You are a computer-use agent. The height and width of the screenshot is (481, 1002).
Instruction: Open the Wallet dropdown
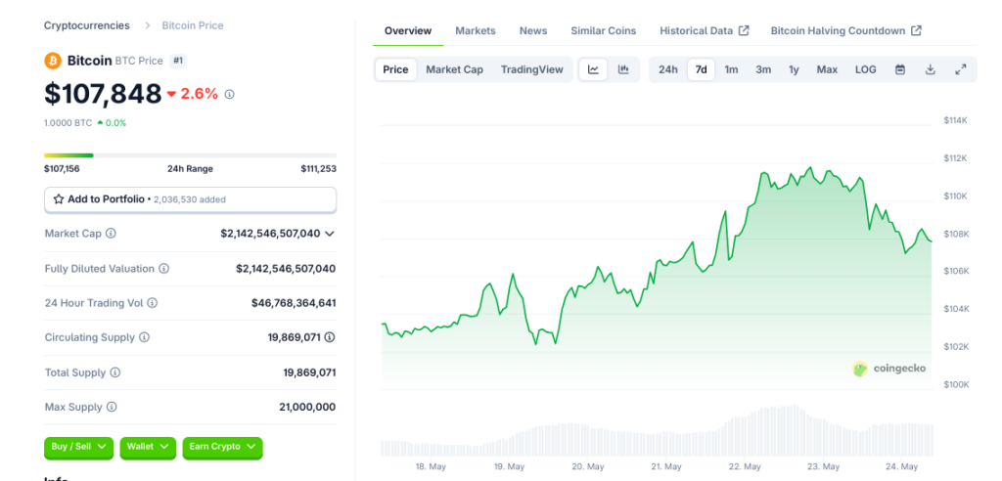point(148,447)
